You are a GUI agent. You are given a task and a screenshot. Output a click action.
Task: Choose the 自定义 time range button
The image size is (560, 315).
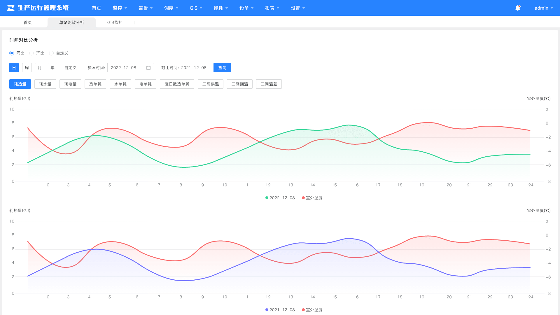pos(70,68)
